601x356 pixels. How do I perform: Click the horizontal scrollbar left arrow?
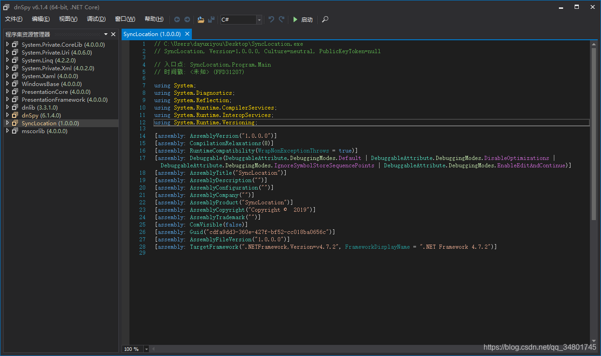pos(153,349)
